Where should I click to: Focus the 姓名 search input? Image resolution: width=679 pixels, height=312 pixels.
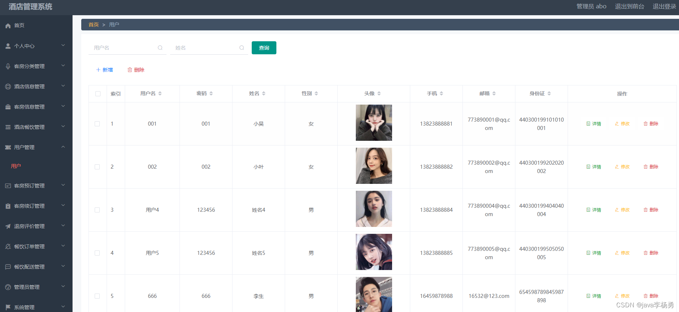[x=209, y=48]
